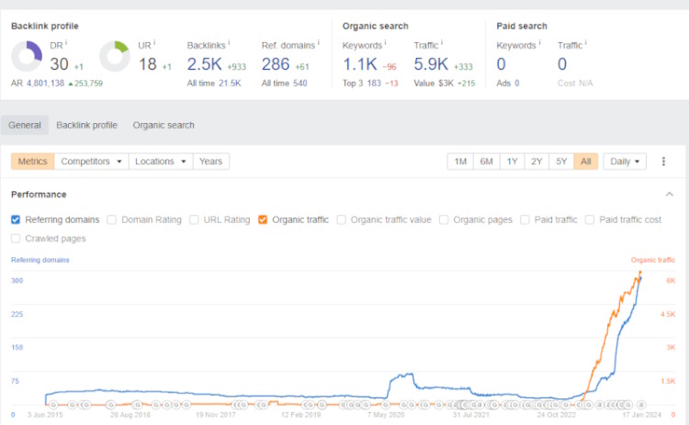Disable the Organic traffic checkbox

coord(263,219)
